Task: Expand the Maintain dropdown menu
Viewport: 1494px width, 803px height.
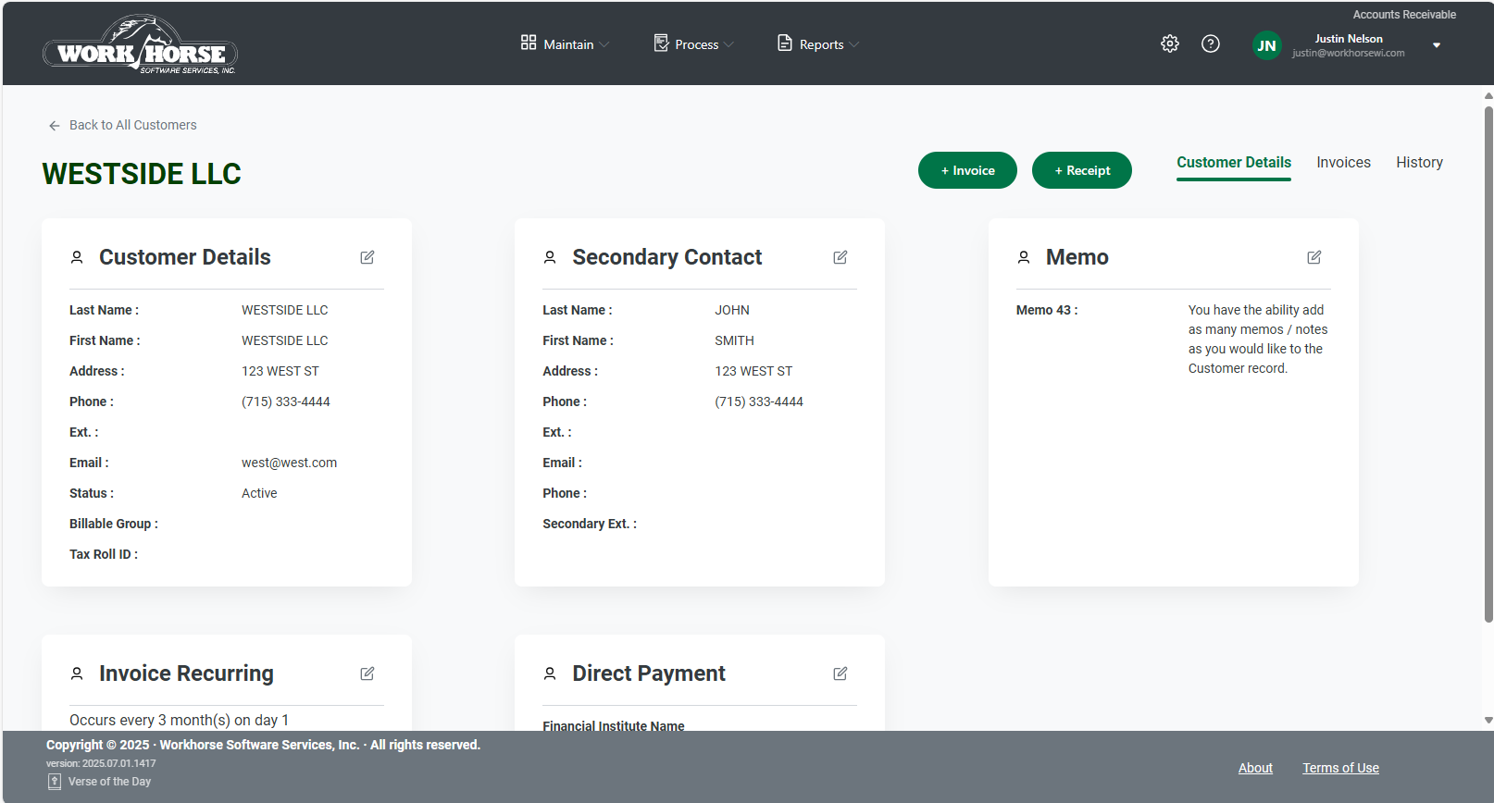Action: (565, 44)
